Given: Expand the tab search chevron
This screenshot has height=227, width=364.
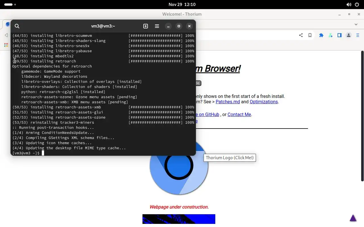Looking at the screenshot, I should [356, 24].
